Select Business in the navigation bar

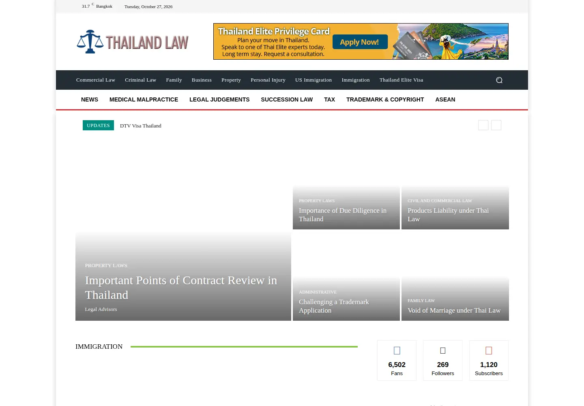(202, 80)
